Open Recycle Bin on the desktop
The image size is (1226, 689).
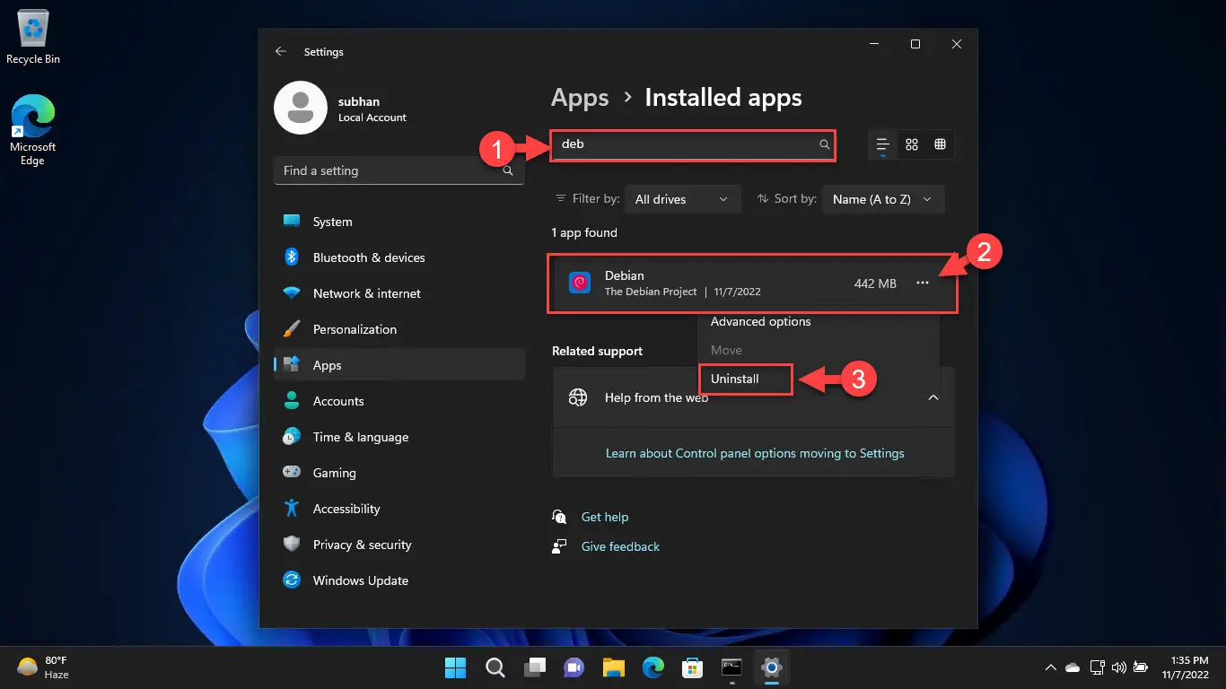click(33, 38)
